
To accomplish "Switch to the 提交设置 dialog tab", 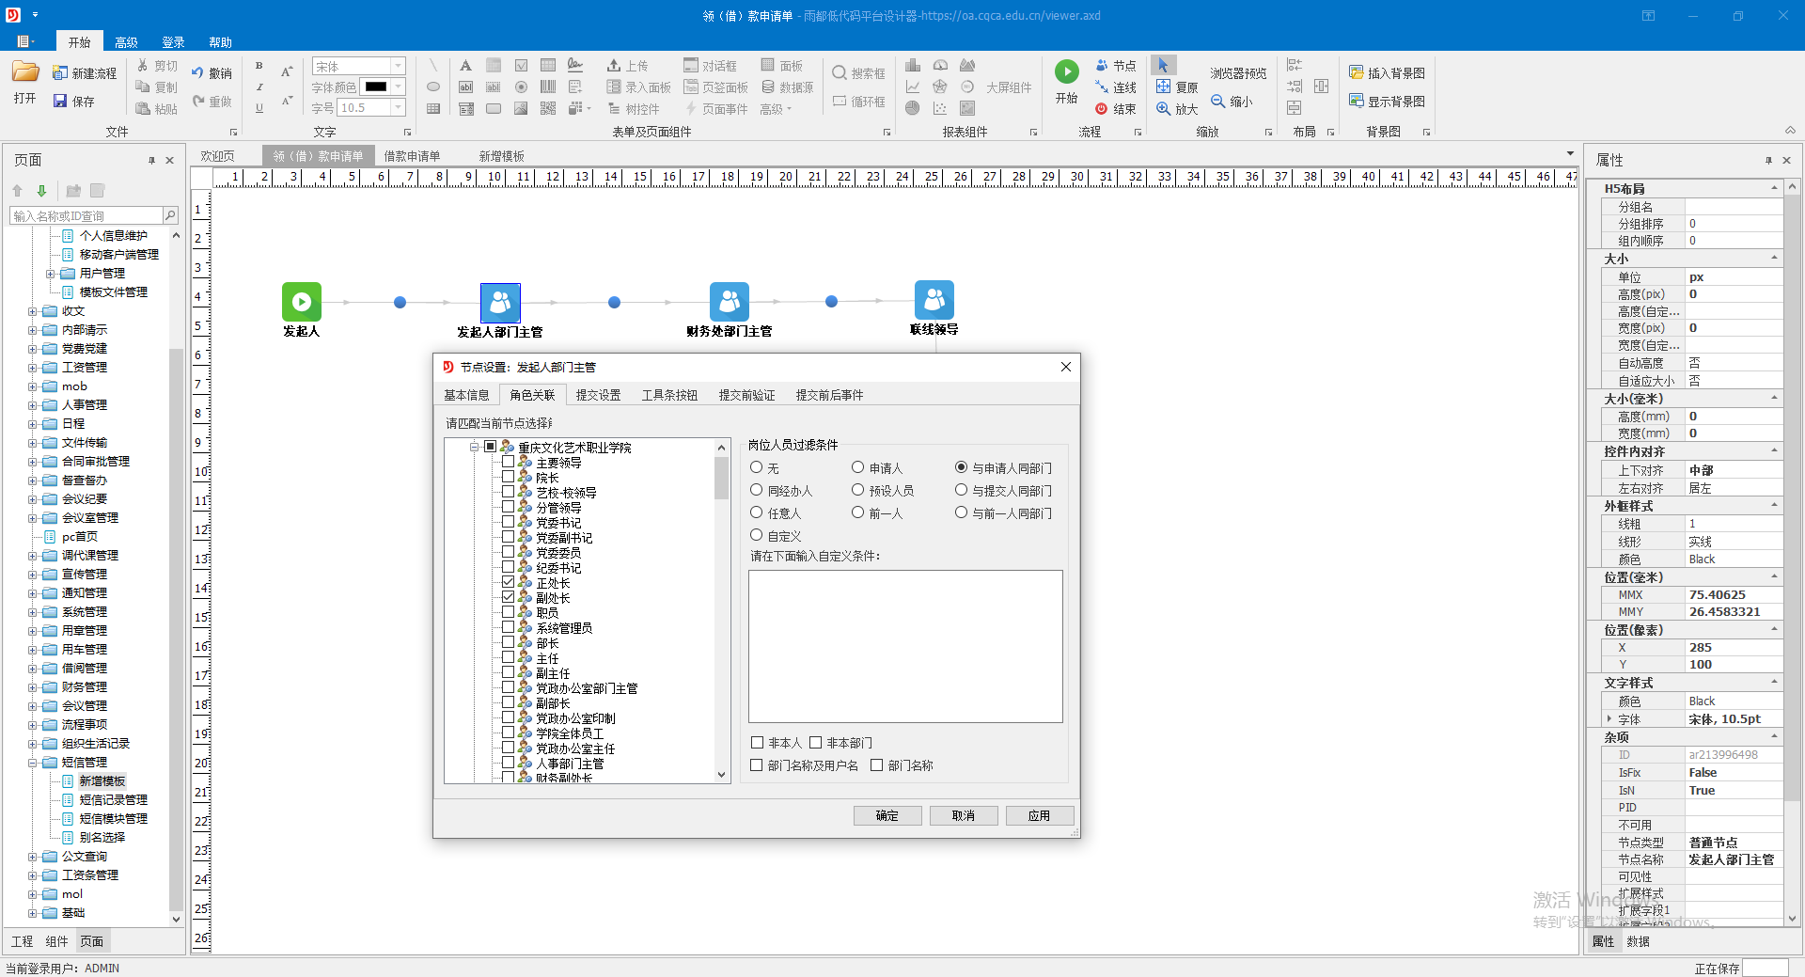I will (598, 395).
